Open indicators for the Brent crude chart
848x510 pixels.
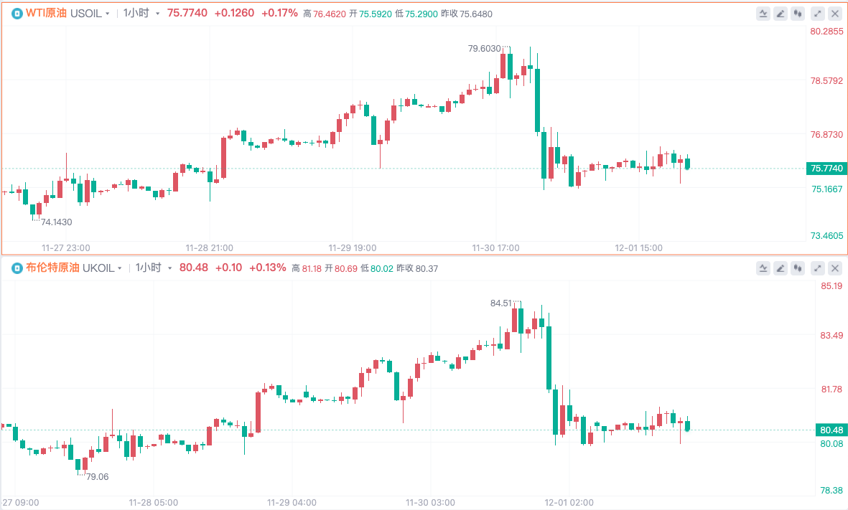click(763, 268)
